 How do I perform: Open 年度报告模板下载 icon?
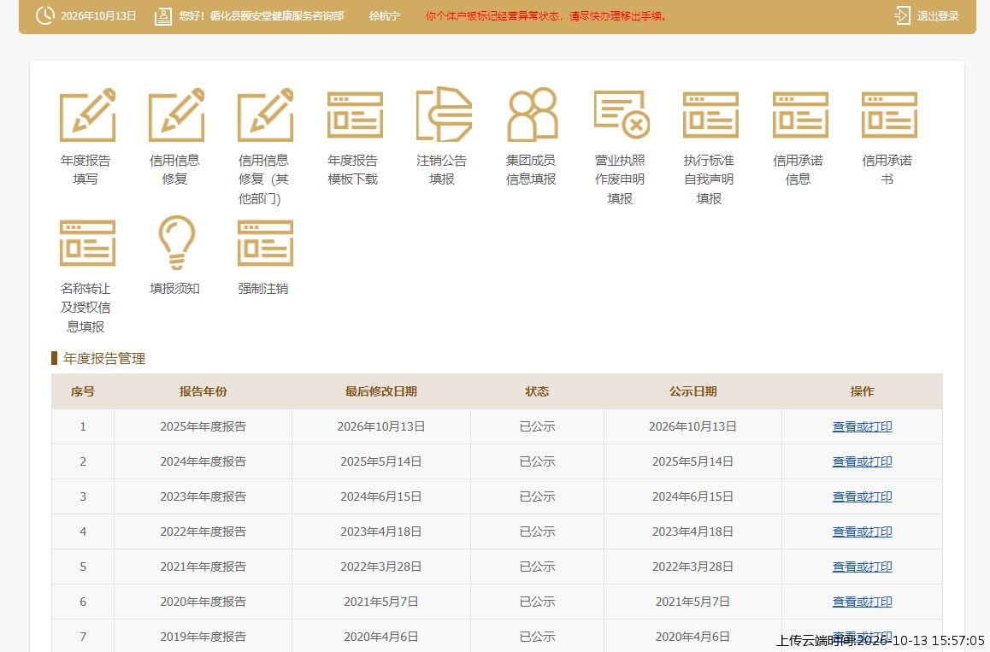click(355, 115)
